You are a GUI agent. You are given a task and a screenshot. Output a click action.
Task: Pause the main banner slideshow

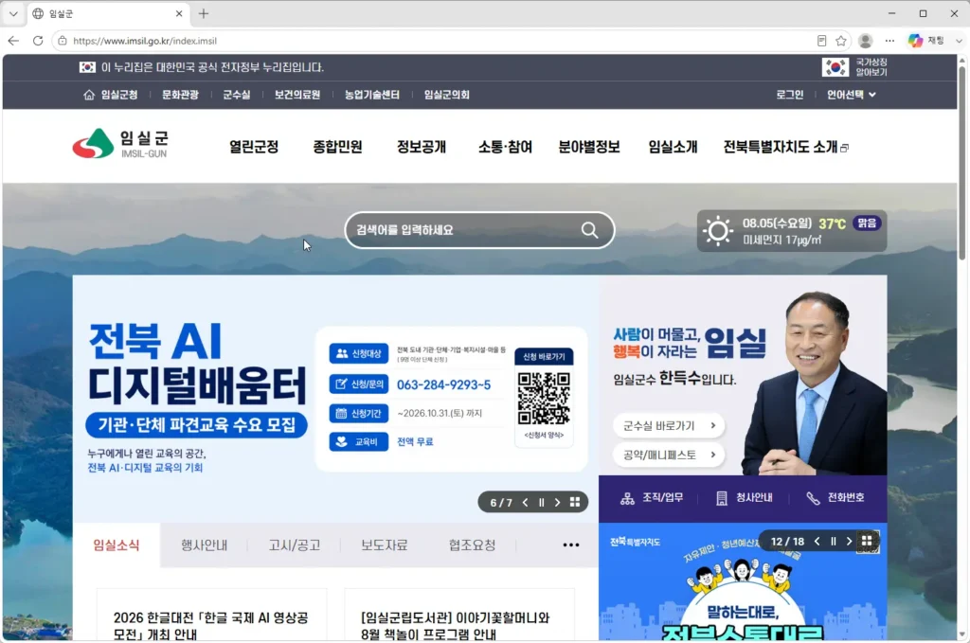[541, 503]
